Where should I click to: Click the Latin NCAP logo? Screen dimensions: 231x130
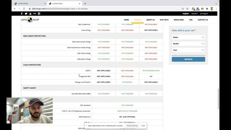(x=30, y=20)
